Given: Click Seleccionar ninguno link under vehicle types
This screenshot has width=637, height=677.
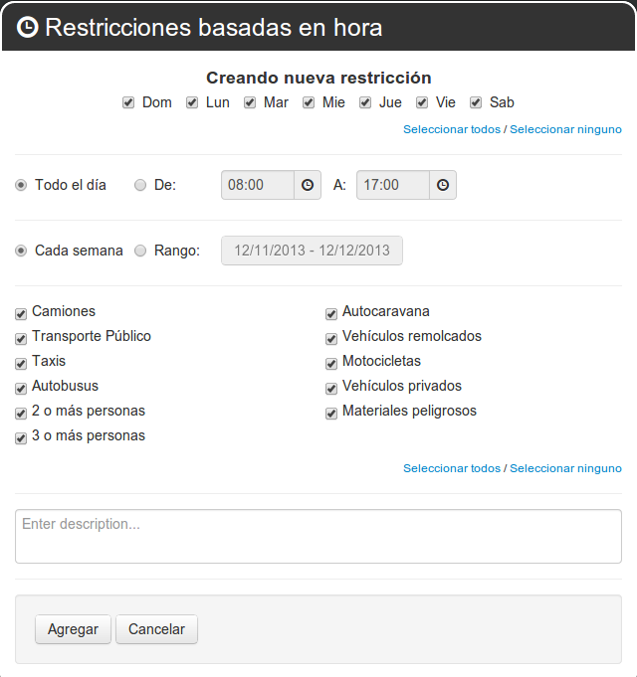Looking at the screenshot, I should coord(565,468).
